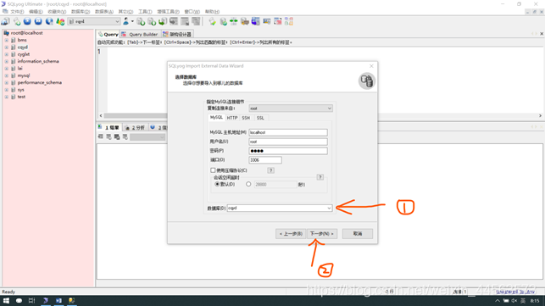Open a new query editor from toolbar
The image size is (545, 306).
click(x=17, y=21)
